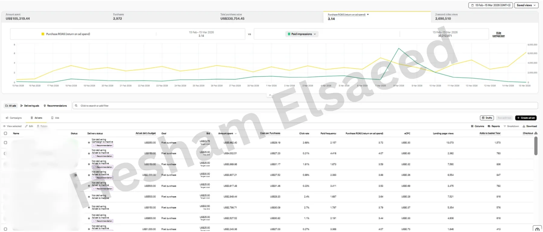Click the Click rate column header
Screen dimensions: 543x232
click(x=304, y=133)
